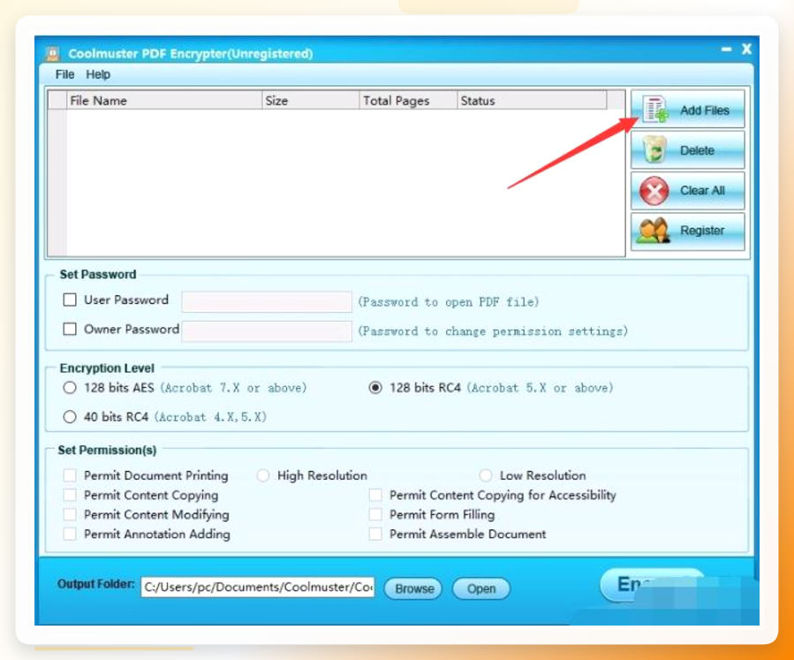Click the Register button
Image resolution: width=794 pixels, height=660 pixels.
687,231
